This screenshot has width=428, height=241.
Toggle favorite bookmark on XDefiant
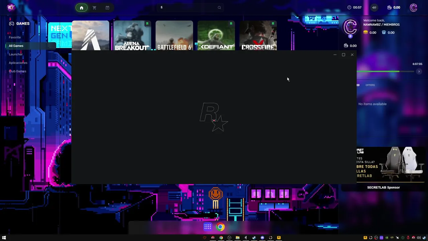coord(231,23)
